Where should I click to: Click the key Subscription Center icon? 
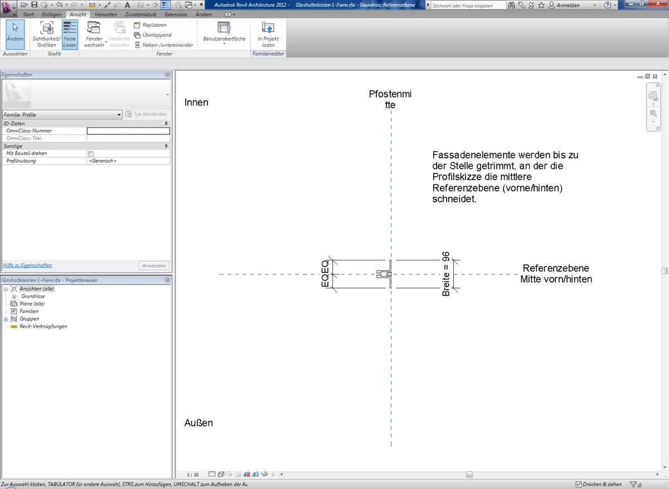coord(521,5)
